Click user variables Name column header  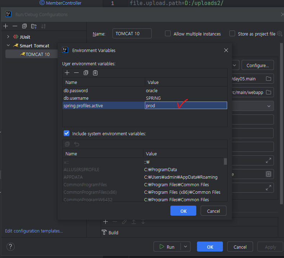pyautogui.click(x=104, y=82)
